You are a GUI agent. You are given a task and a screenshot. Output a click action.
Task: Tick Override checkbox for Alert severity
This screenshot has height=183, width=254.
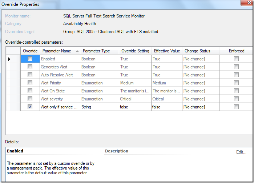point(30,99)
